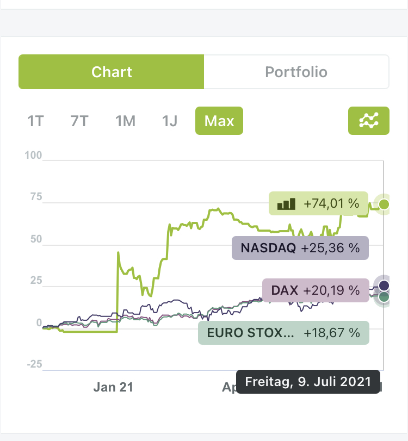
Task: Click the Freitag, 9. Juli 2021 tooltip
Action: tap(308, 381)
